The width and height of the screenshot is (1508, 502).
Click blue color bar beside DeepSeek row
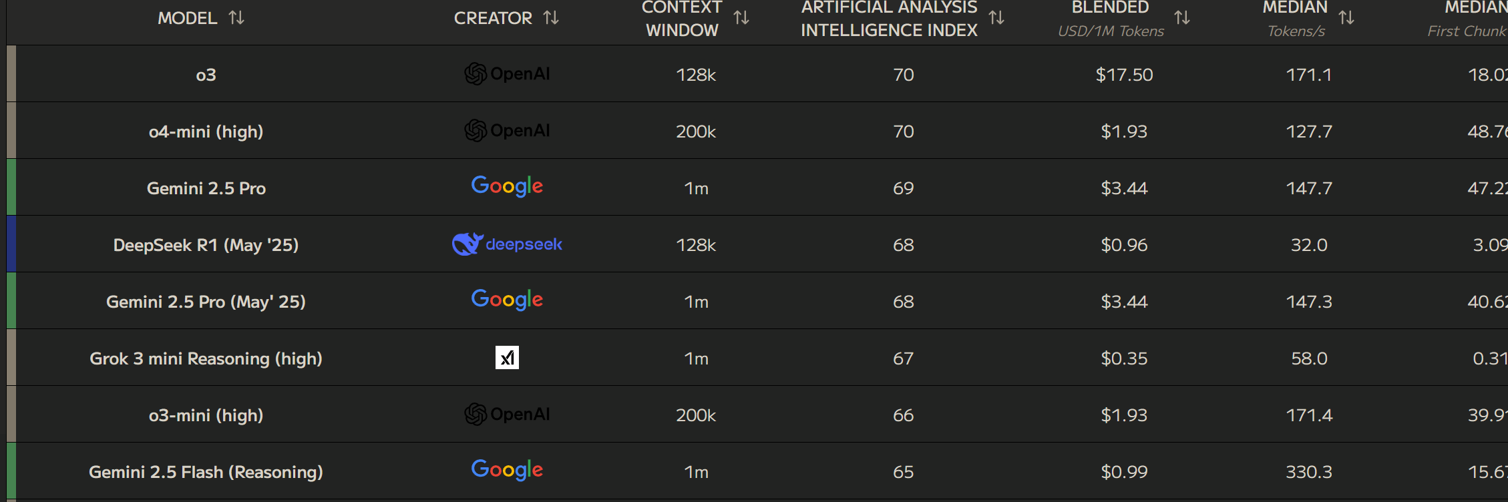(11, 244)
